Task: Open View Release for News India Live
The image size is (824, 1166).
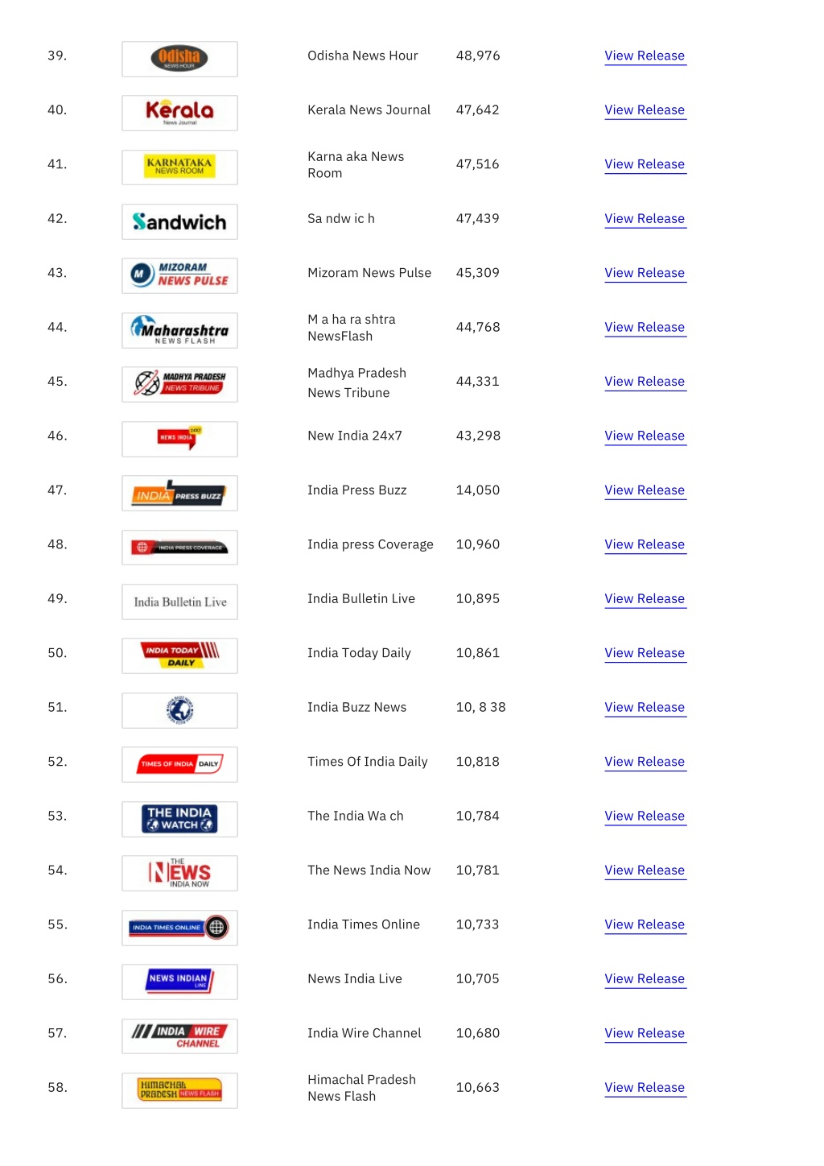Action: pos(645,978)
